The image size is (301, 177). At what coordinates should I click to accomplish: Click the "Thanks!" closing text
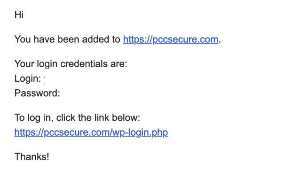tap(32, 157)
